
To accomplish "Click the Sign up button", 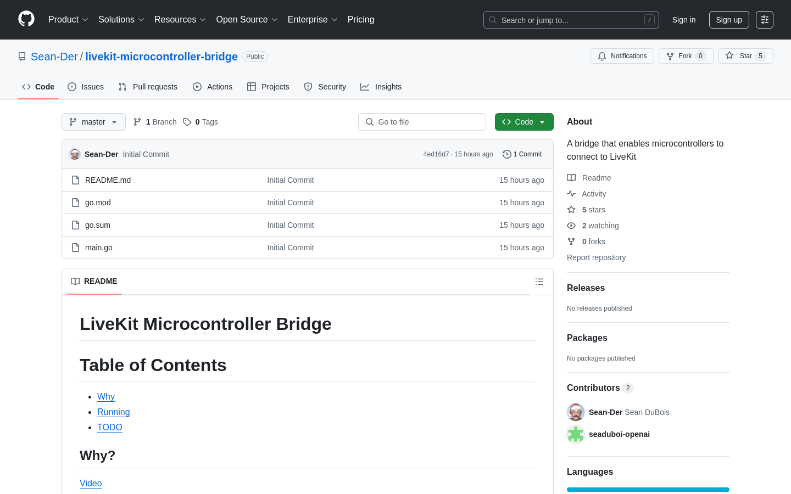I will click(x=729, y=20).
